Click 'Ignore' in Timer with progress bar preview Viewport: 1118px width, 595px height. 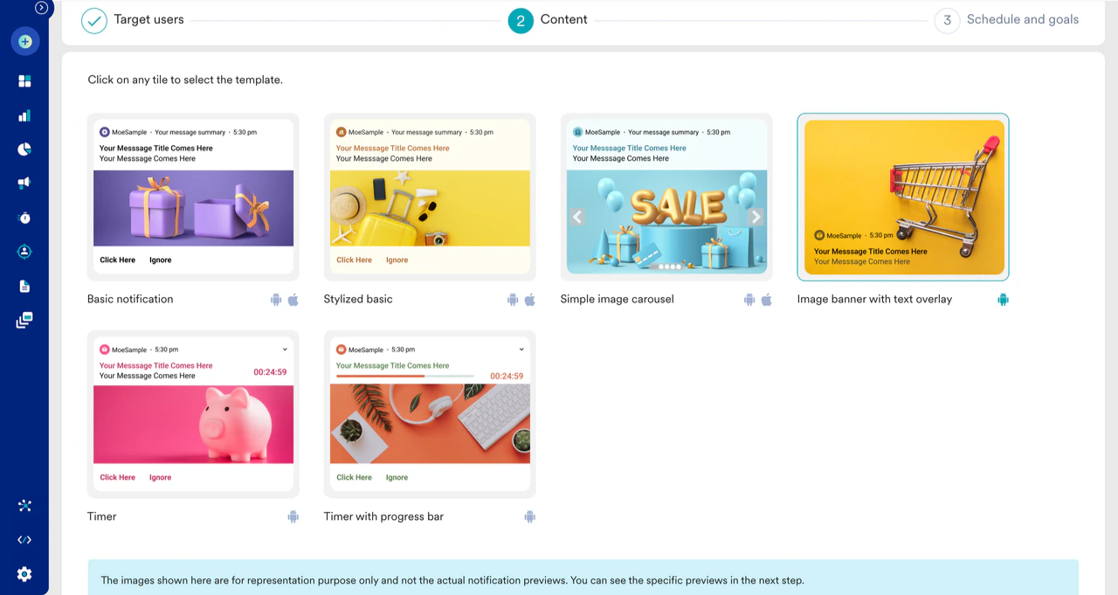pos(397,477)
